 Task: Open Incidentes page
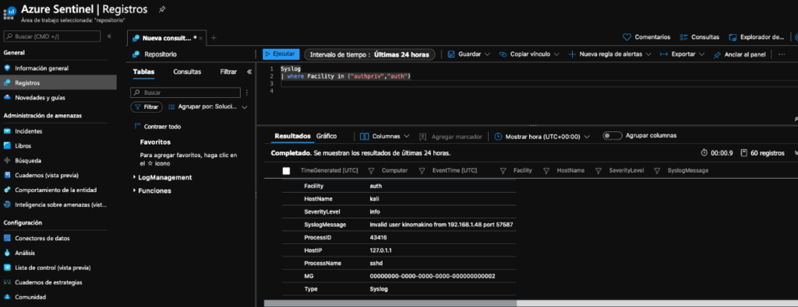(29, 131)
